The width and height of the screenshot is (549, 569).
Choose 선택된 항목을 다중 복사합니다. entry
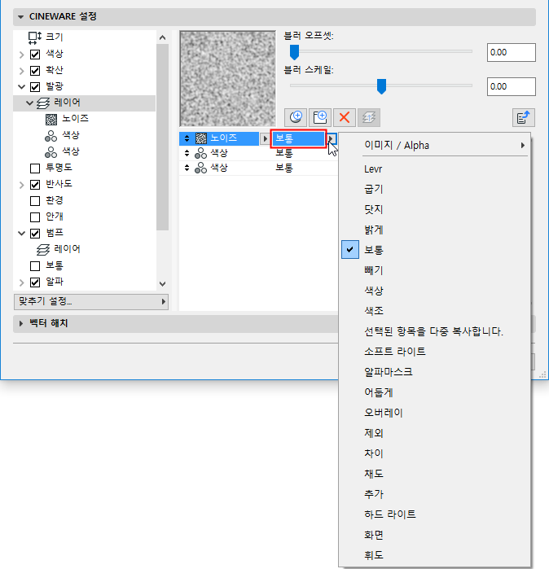click(x=434, y=331)
